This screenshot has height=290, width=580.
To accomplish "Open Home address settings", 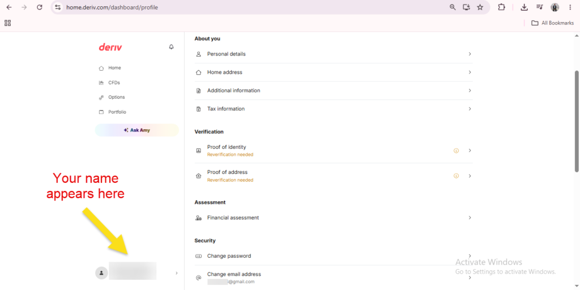I will (x=334, y=72).
